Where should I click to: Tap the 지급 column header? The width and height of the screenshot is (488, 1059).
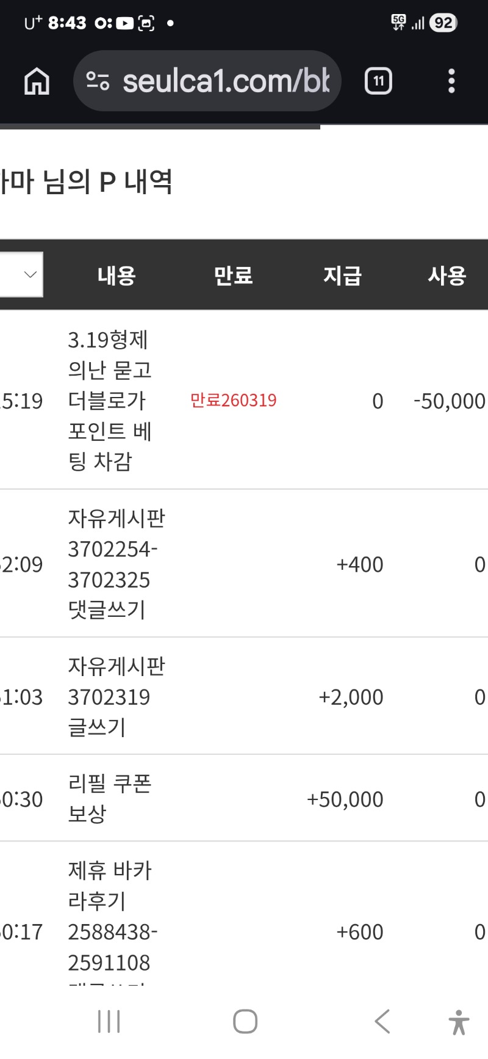click(342, 275)
